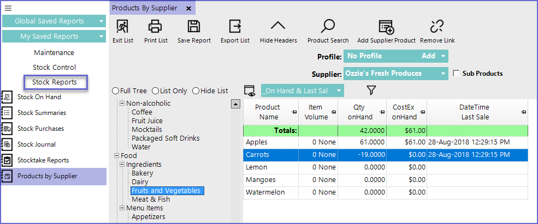
Task: Select Stock Control menu item
Action: [x=54, y=68]
